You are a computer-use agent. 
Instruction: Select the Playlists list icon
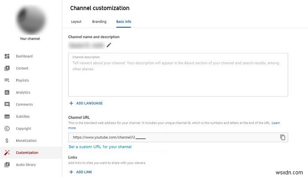coord(7,80)
